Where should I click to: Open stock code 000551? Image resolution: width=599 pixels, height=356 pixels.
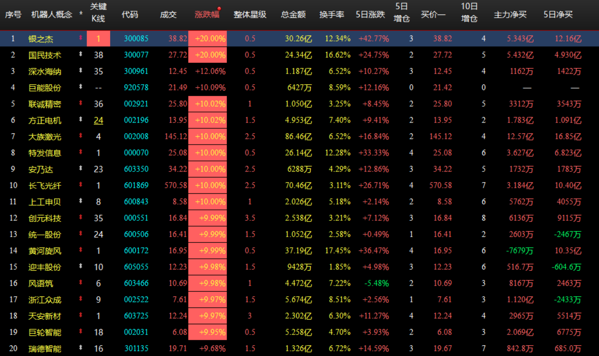click(x=136, y=218)
